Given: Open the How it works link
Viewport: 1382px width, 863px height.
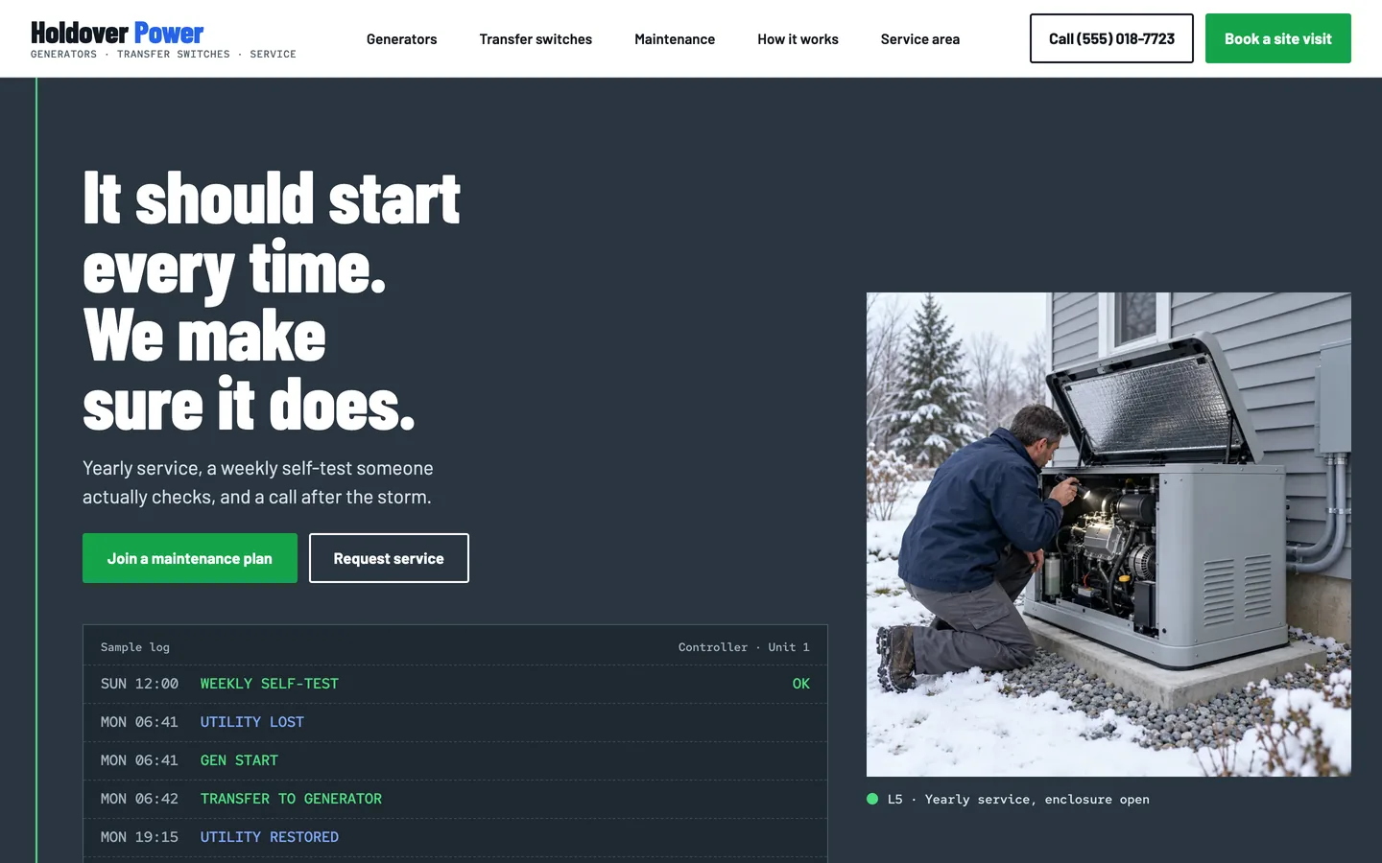Looking at the screenshot, I should coord(798,39).
